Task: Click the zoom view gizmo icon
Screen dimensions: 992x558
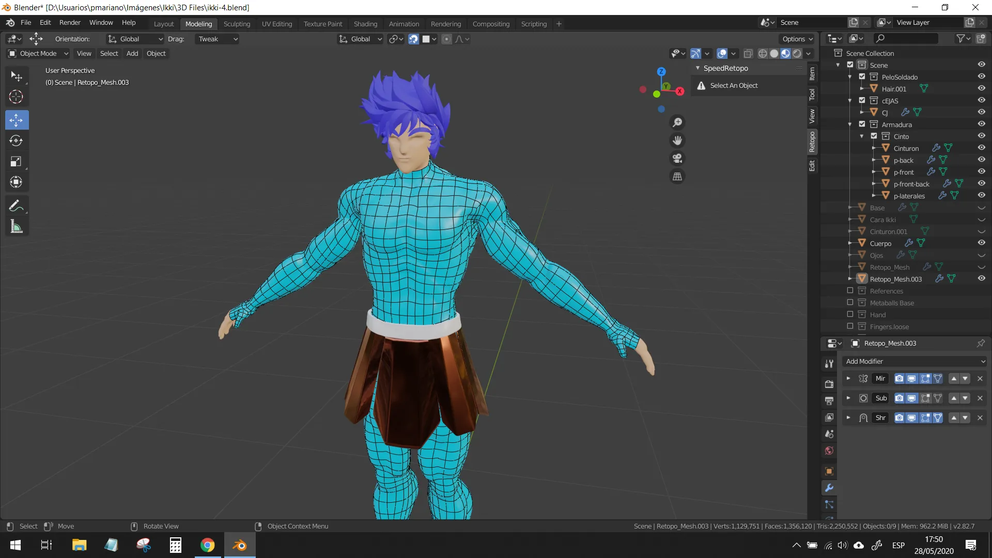Action: [x=677, y=122]
